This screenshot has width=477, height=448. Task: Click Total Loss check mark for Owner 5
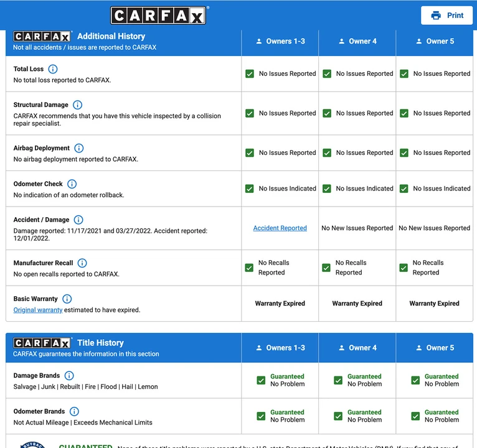(x=404, y=74)
